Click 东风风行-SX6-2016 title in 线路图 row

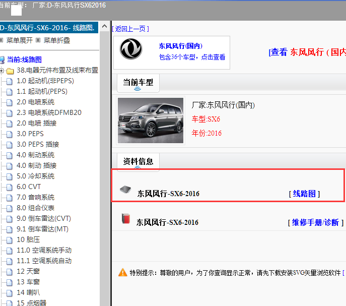(168, 194)
